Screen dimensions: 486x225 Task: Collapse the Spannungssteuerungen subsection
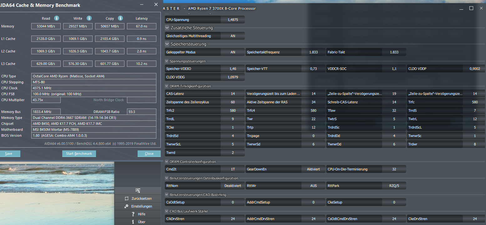click(167, 61)
